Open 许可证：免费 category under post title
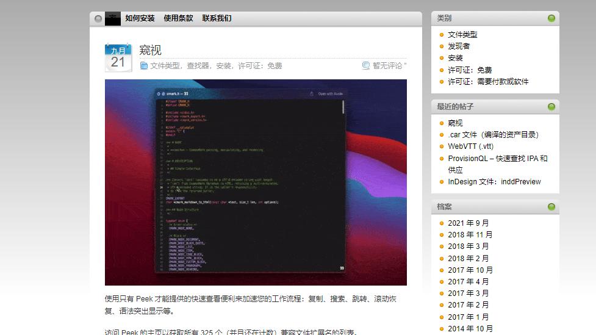 point(260,66)
